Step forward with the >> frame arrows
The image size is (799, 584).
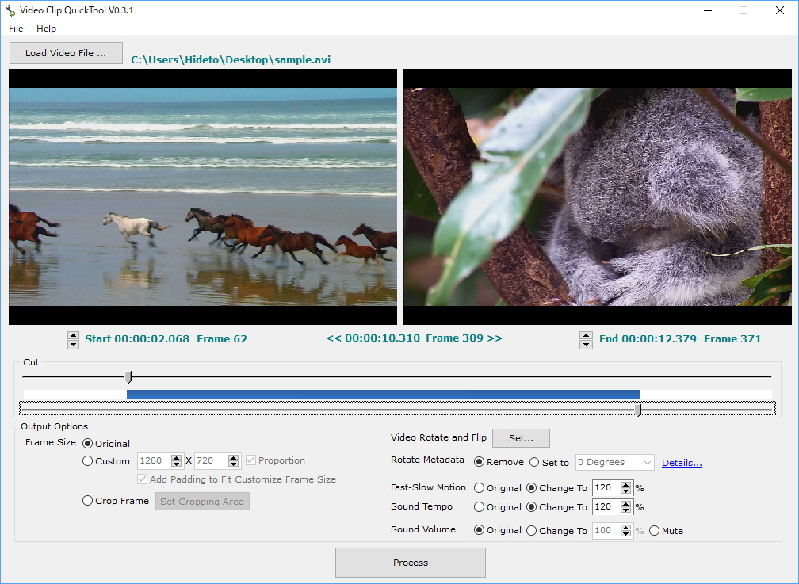(x=495, y=338)
